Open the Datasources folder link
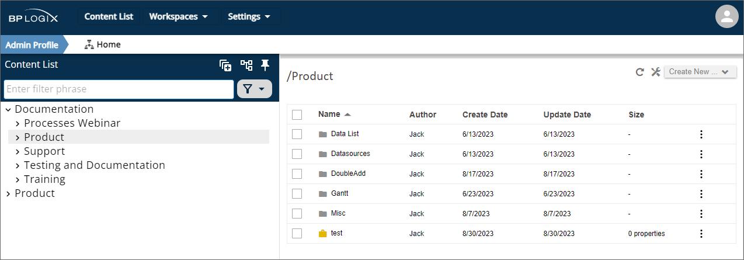Viewport: 744px width, 260px height. pyautogui.click(x=350, y=154)
